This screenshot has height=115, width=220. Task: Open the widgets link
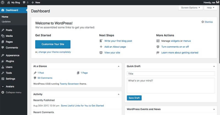click(x=175, y=41)
